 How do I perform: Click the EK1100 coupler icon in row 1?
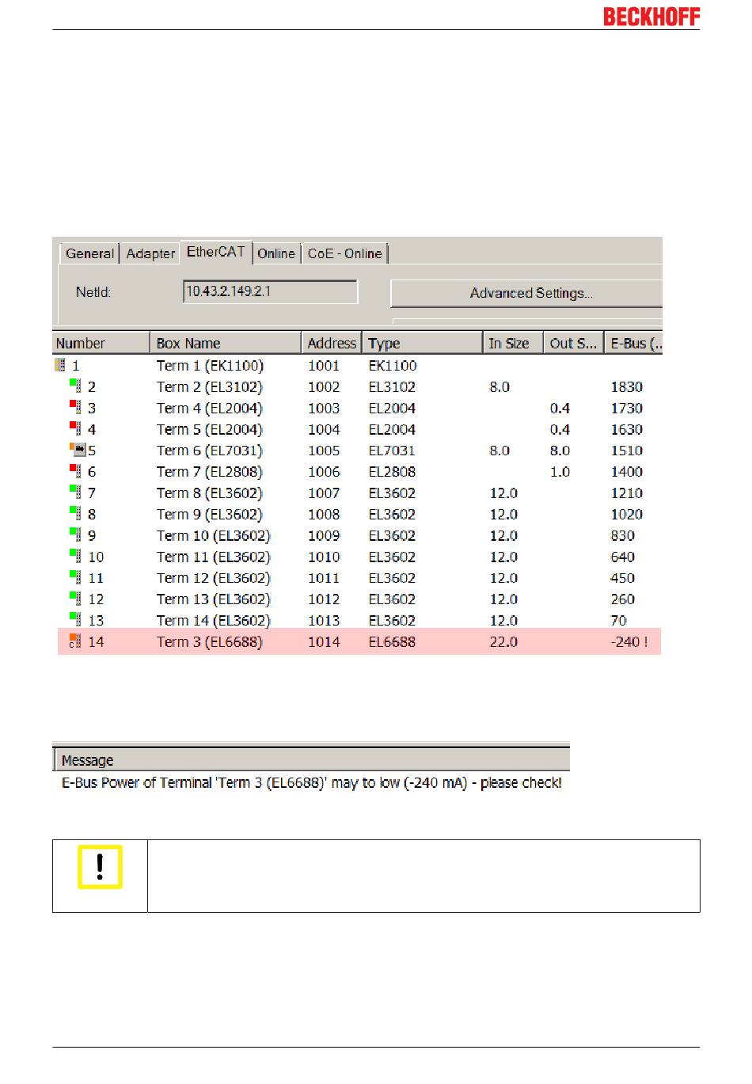tap(60, 365)
